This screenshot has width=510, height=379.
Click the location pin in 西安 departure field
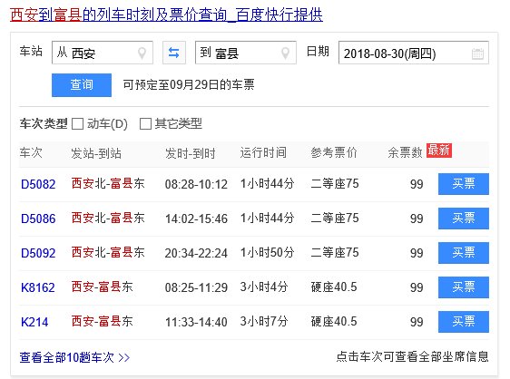pos(142,53)
